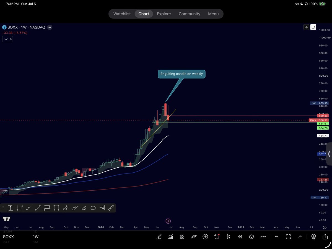Select the callout note shape tool
The width and height of the screenshot is (332, 249).
[93, 208]
